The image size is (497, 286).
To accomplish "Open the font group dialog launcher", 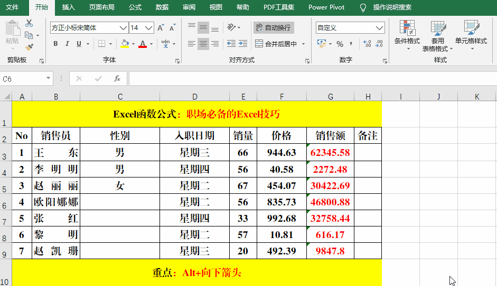I will pyautogui.click(x=177, y=61).
